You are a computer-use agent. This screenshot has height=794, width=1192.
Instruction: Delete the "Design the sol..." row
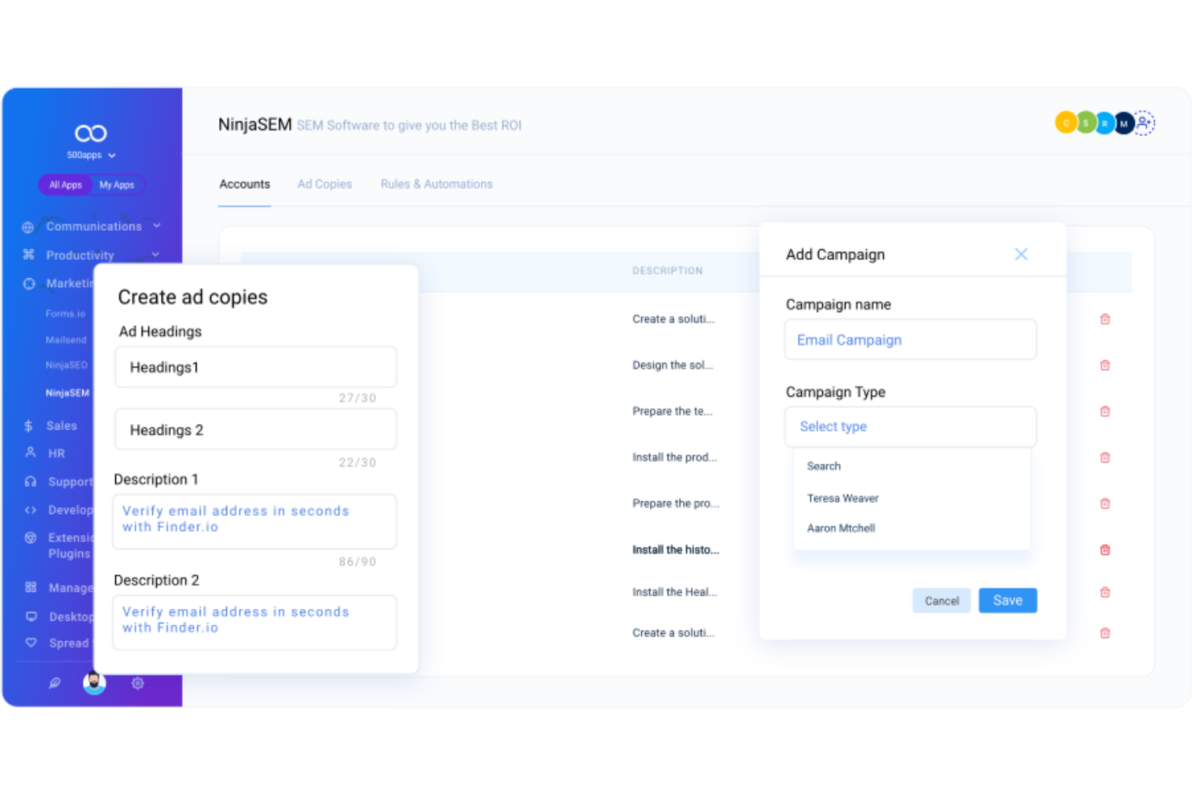point(1105,365)
